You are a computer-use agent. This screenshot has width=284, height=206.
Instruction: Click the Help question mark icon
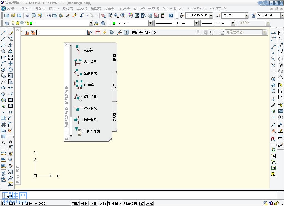tap(171, 16)
